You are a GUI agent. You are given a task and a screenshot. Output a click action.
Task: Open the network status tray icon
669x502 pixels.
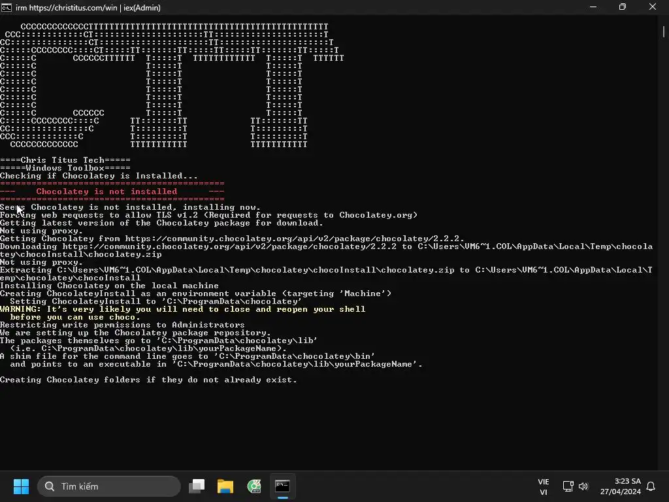pyautogui.click(x=568, y=486)
